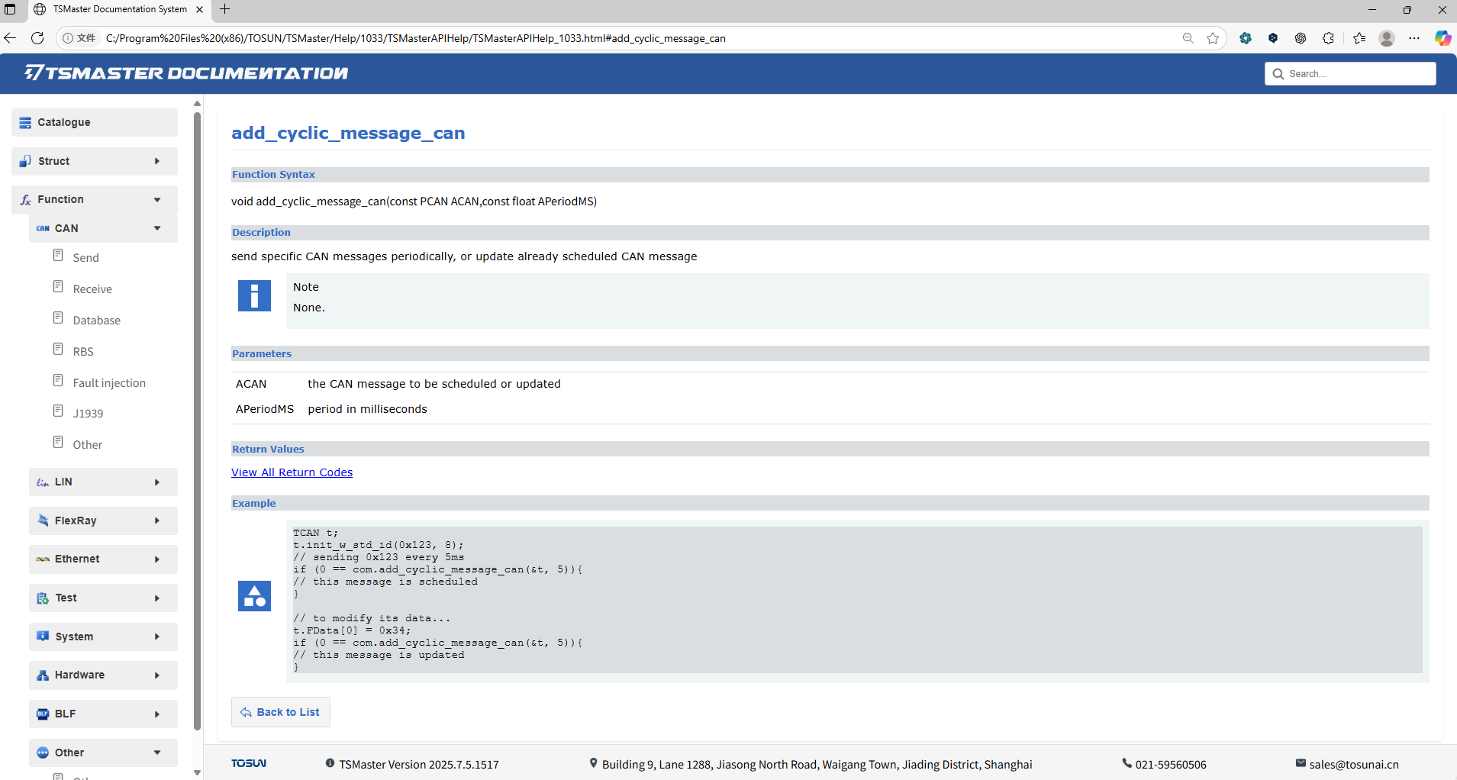The width and height of the screenshot is (1457, 780).
Task: Select the J1939 item in sidebar
Action: click(x=88, y=414)
